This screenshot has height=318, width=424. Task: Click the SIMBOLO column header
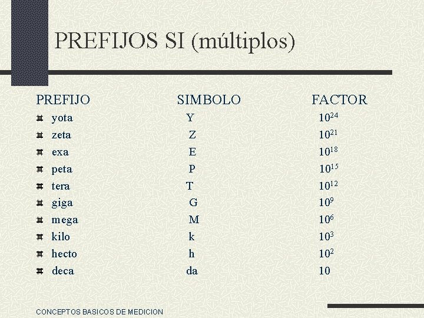[x=208, y=100]
